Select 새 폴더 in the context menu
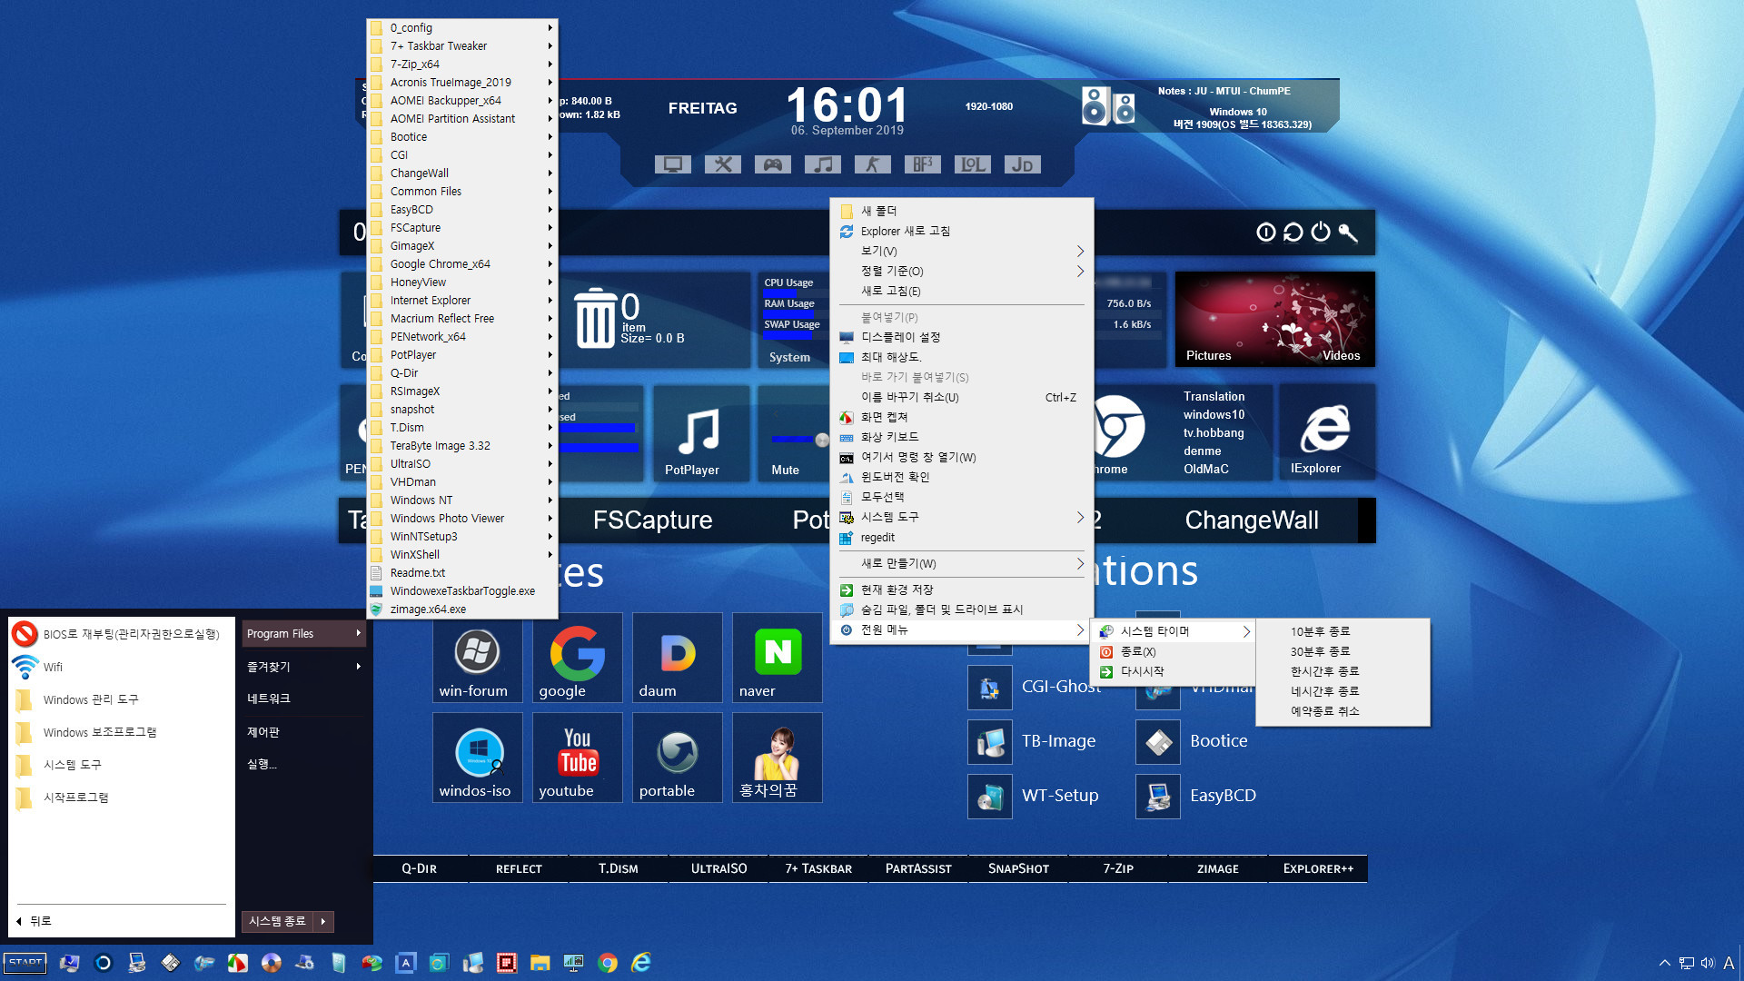The height and width of the screenshot is (981, 1744). 962,211
